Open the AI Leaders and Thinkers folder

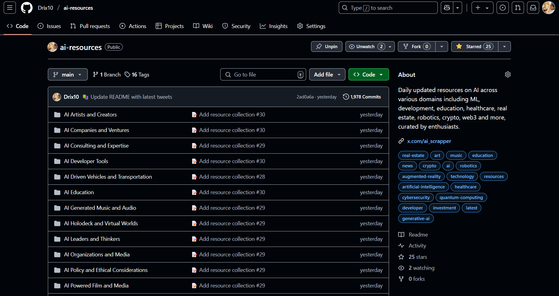pos(92,239)
